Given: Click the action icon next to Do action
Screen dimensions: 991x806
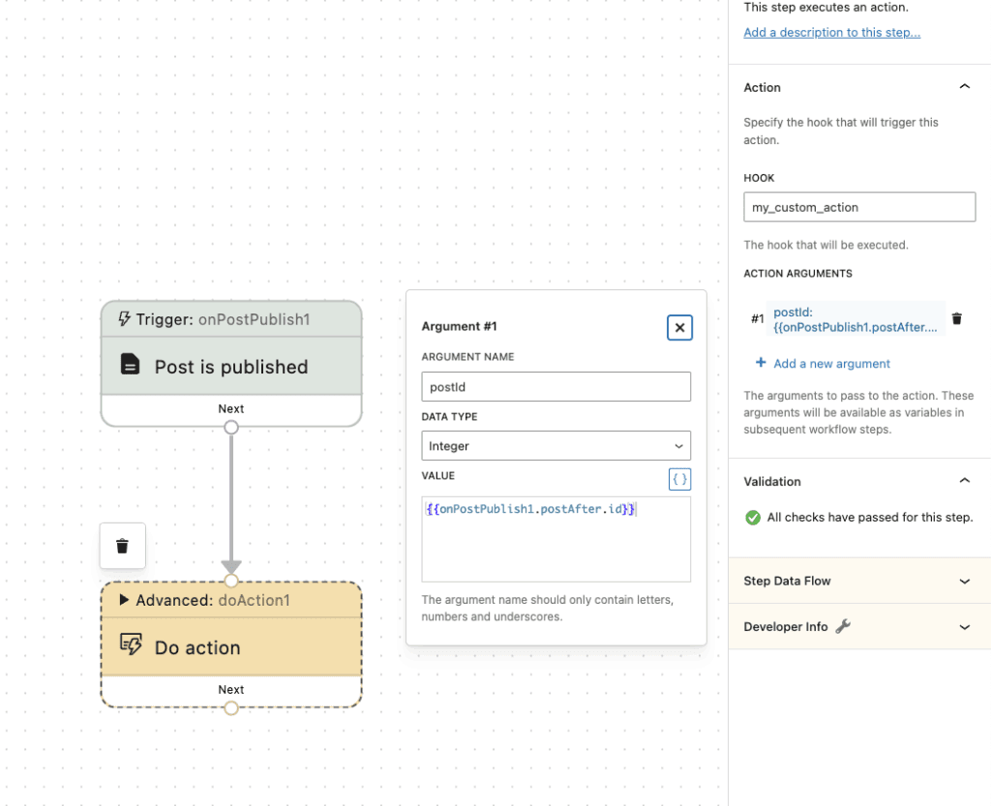Looking at the screenshot, I should point(130,646).
